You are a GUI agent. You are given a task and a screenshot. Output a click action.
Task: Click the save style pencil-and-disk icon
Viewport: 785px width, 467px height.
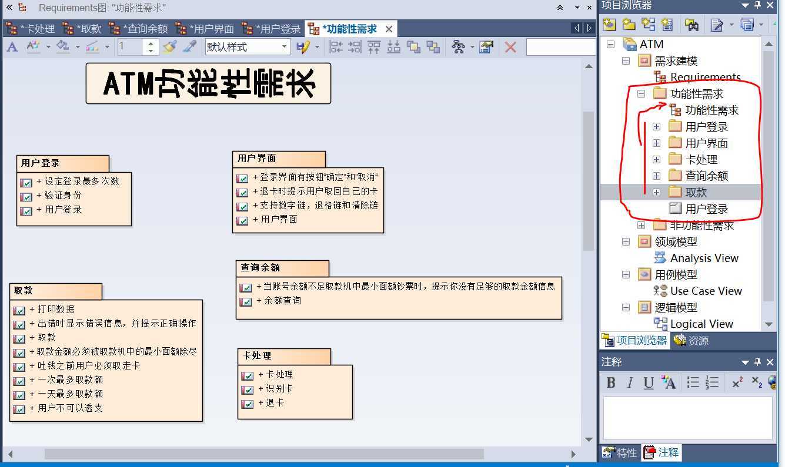(303, 47)
